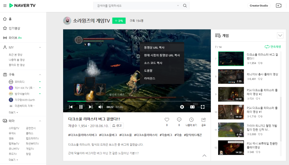Open 나중에 볼 영상 list
The height and width of the screenshot is (165, 289).
point(16,60)
